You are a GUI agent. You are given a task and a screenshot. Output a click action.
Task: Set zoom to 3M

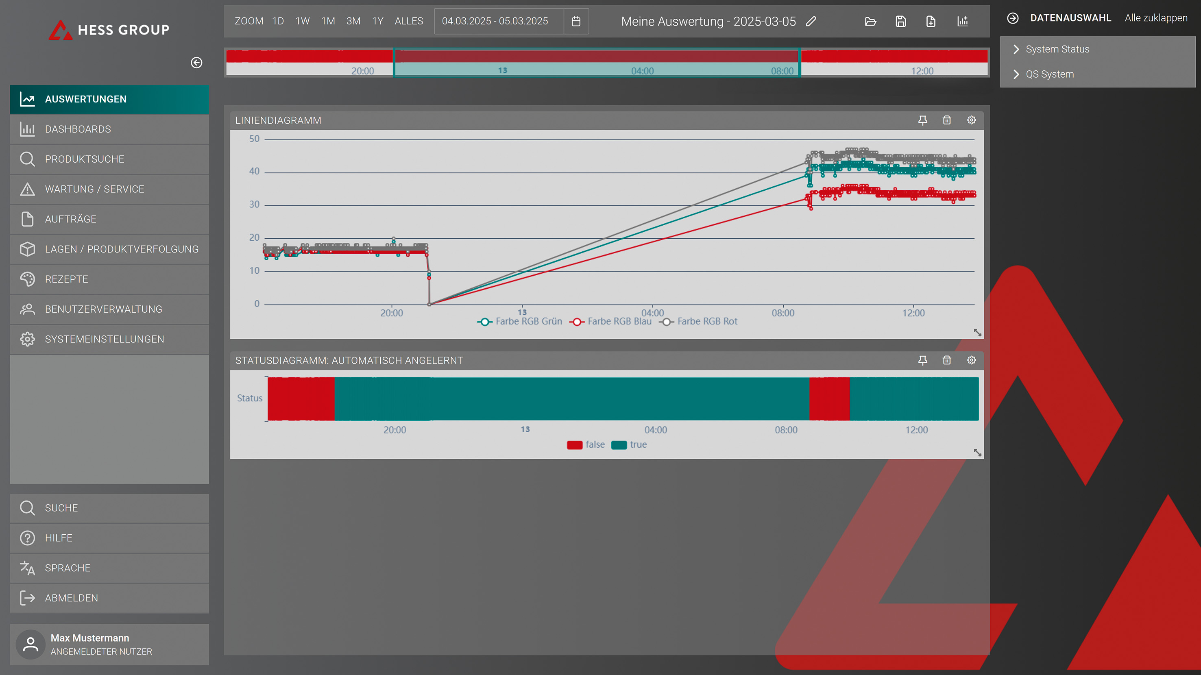tap(353, 22)
